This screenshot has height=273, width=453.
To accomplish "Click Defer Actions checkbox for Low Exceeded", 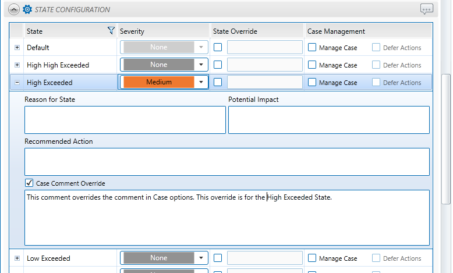I will (376, 258).
